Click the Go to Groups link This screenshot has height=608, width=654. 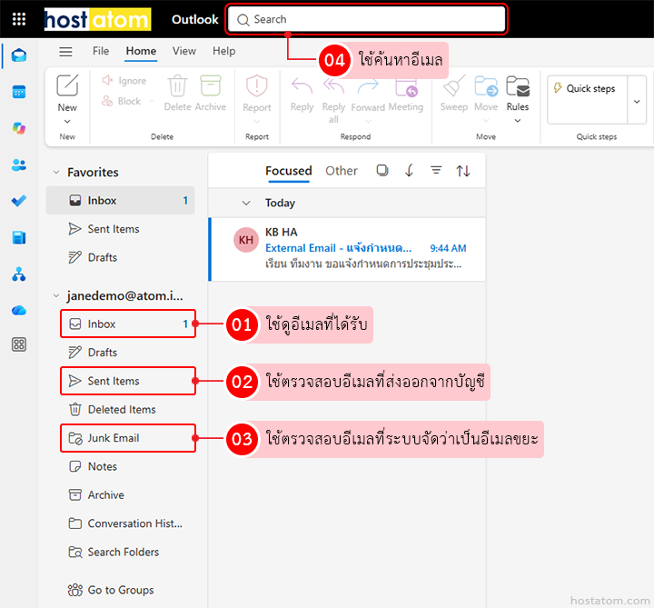[111, 590]
